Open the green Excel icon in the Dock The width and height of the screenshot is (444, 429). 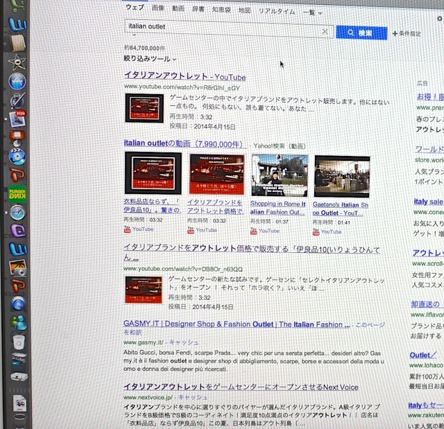(x=17, y=6)
